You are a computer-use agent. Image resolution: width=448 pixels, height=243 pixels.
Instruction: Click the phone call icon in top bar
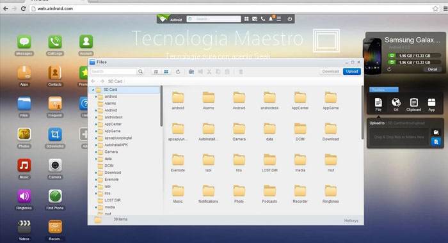point(262,19)
